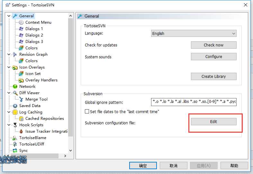253x174 pixels.
Task: Select the Sync tree entry
Action: pyautogui.click(x=23, y=151)
